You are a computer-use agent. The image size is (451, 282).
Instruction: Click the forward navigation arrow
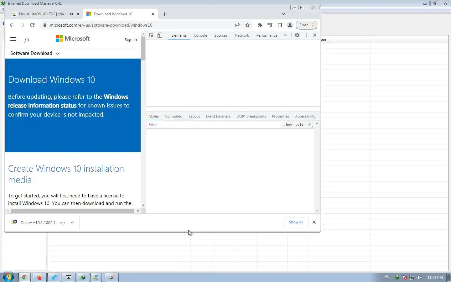22,25
